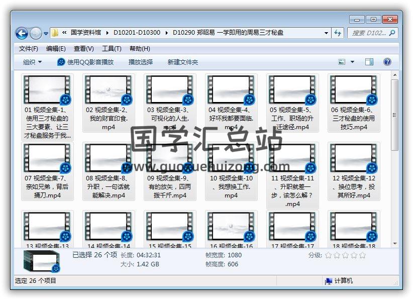Click the D10290 郑昭易 breadcrumb segment
The height and width of the screenshot is (300, 413).
tap(228, 33)
